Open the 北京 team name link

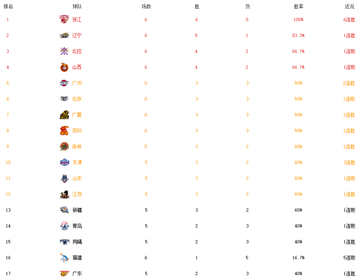[77, 99]
